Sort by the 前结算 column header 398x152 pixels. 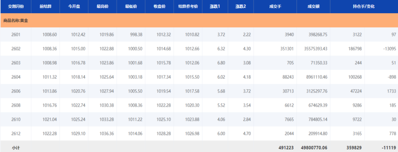(x=45, y=7)
